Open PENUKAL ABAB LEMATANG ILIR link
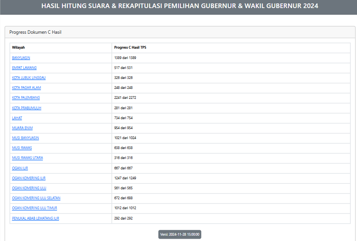This screenshot has width=357, height=241. coord(35,218)
